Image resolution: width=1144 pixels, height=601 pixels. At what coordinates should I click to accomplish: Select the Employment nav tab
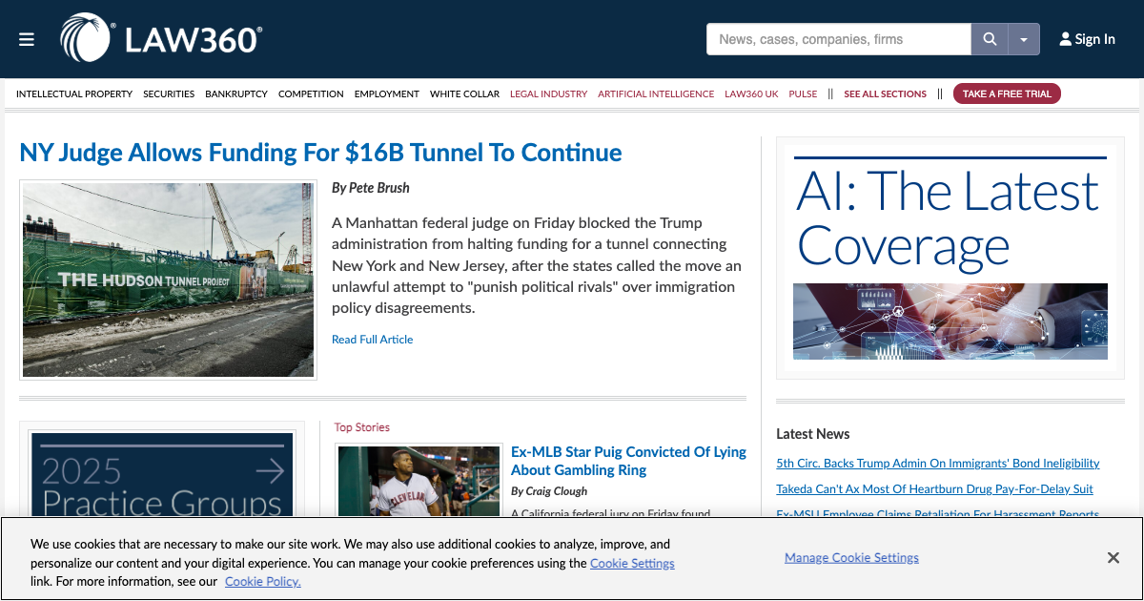(x=386, y=93)
